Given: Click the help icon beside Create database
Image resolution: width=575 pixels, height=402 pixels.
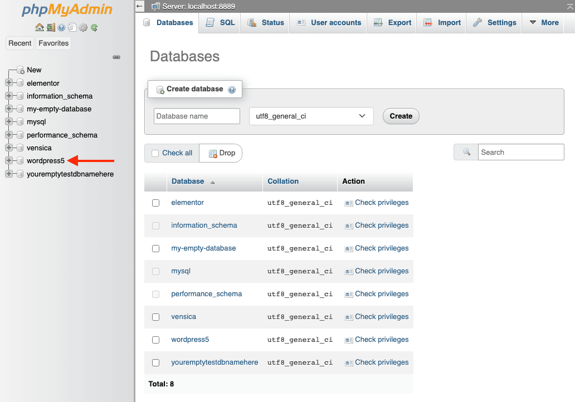Looking at the screenshot, I should click(232, 90).
